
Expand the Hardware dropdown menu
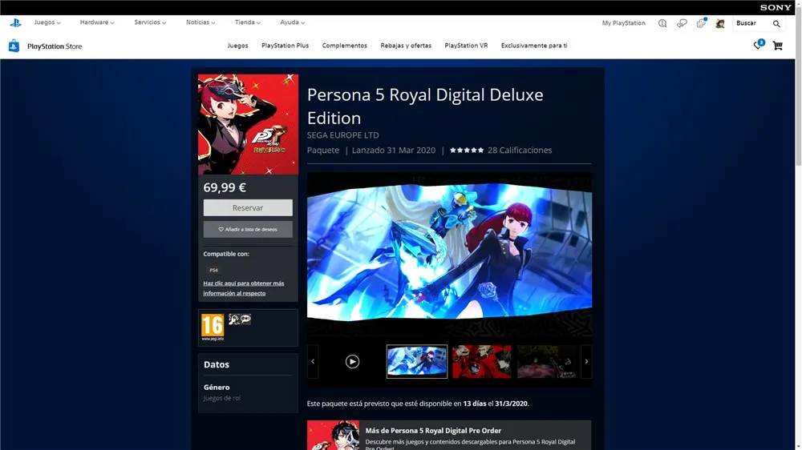pyautogui.click(x=97, y=22)
